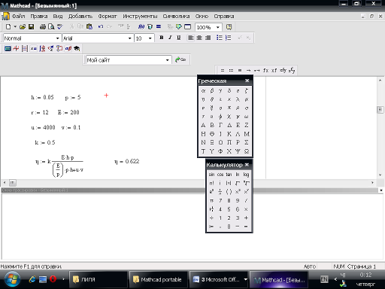Insert capital Sigma from Greek palette
This screenshot has height=289, width=385.
pyautogui.click(x=247, y=142)
